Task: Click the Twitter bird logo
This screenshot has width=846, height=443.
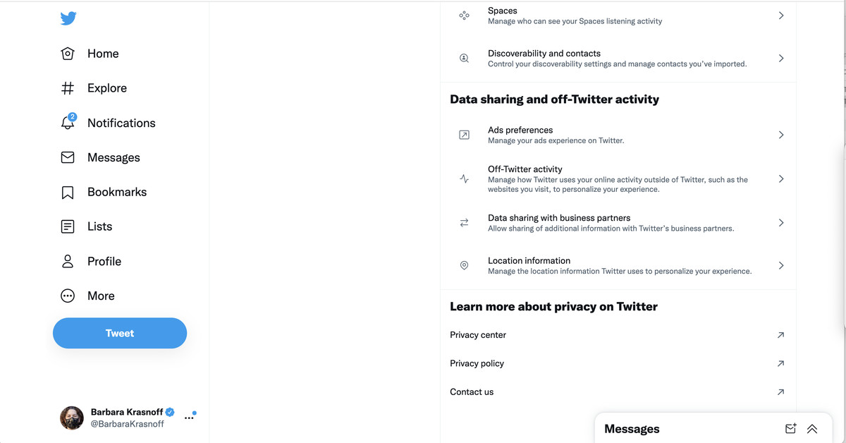Action: pyautogui.click(x=68, y=18)
